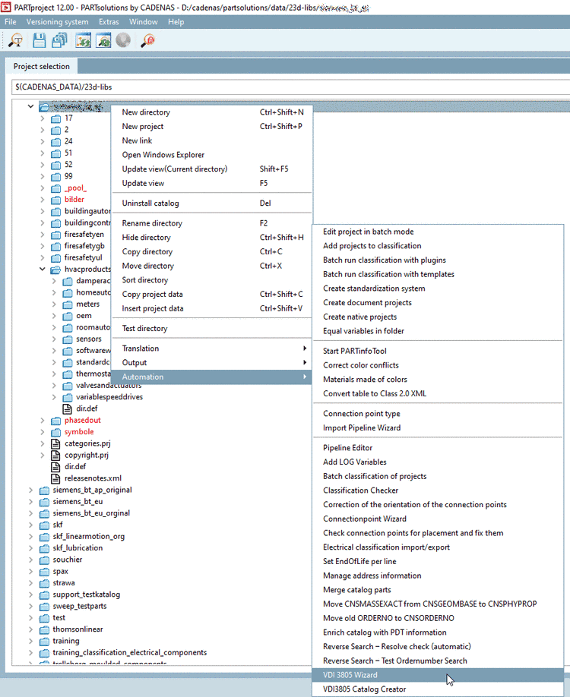Click the window icon with green arrows and point tree
570x697 pixels.
click(83, 40)
